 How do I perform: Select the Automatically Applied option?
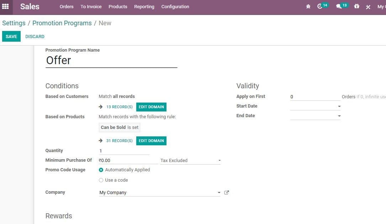pyautogui.click(x=101, y=170)
